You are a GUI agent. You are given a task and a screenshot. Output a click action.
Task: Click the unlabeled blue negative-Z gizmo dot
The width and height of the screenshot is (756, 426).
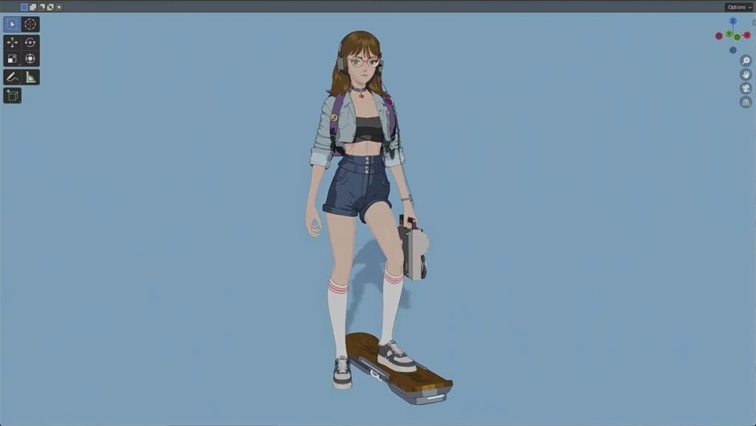tap(733, 50)
